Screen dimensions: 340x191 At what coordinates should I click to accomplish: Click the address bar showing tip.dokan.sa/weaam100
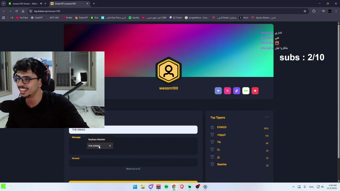(x=167, y=11)
